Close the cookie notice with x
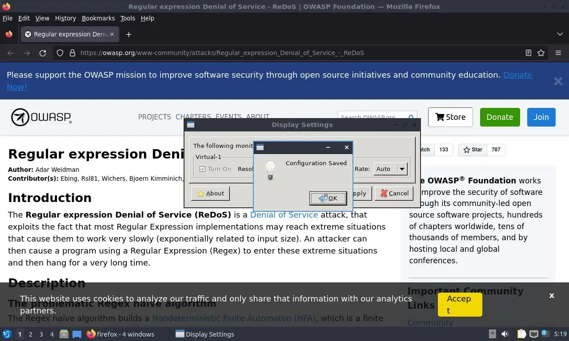 point(552,296)
